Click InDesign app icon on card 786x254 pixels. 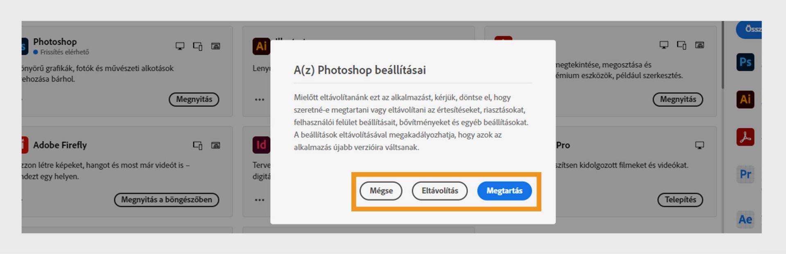(x=261, y=145)
